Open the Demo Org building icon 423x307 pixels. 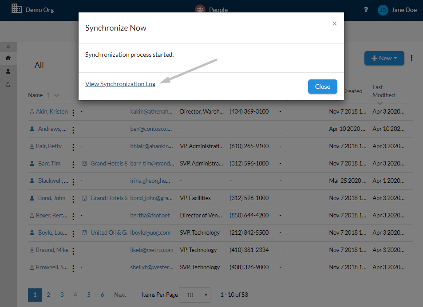(x=16, y=8)
